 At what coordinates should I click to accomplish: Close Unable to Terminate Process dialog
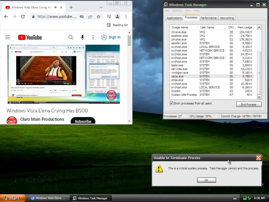[x=258, y=158]
